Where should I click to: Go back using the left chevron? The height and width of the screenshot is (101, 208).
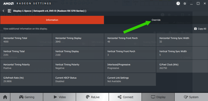pos(3,11)
